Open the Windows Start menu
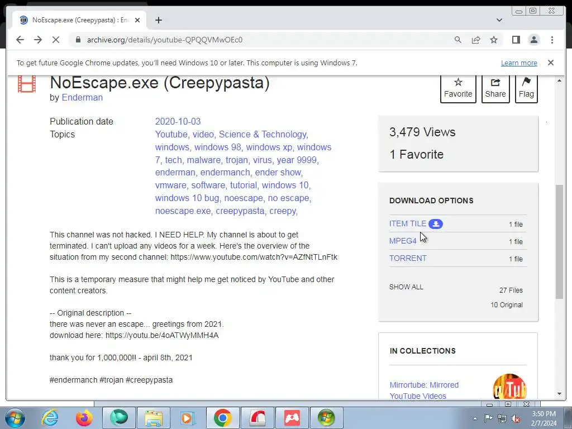Image resolution: width=572 pixels, height=429 pixels. point(15,418)
